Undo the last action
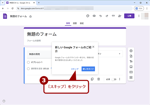 click(x=100, y=16)
